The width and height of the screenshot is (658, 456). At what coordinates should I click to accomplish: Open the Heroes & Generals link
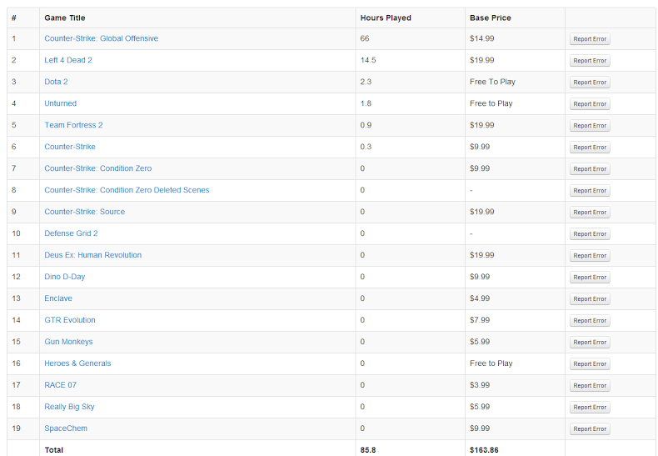point(77,363)
